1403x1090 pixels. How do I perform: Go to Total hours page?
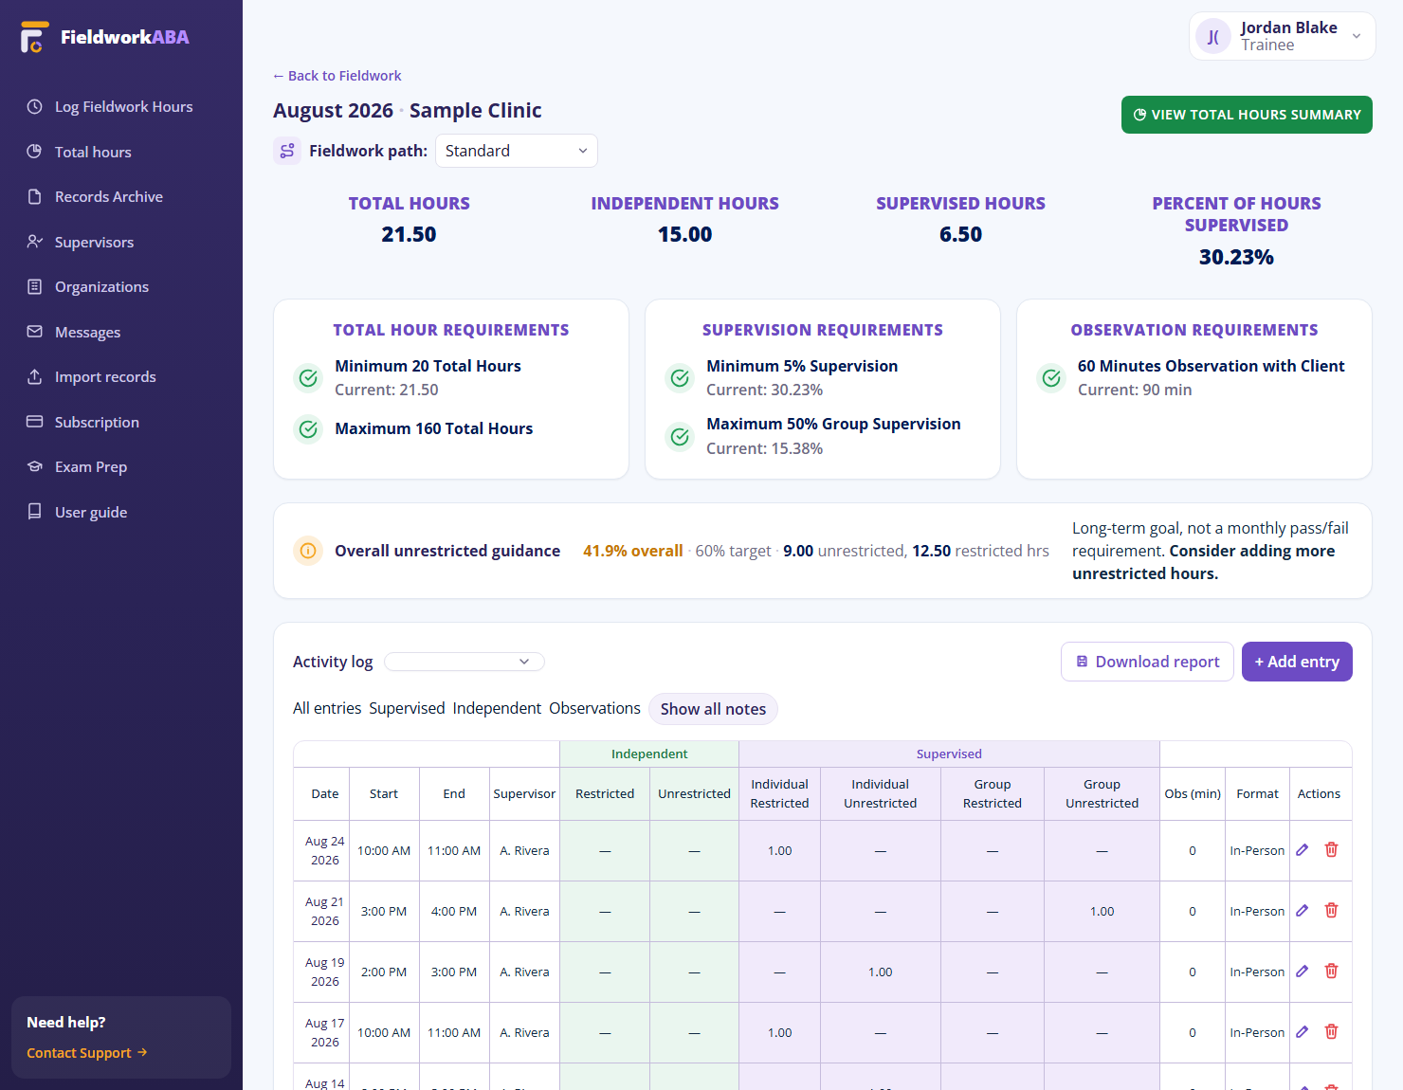coord(121,152)
